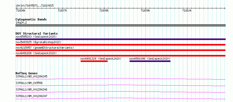
Task: Click the 71610k ruler tick label
Action: pos(187,10)
